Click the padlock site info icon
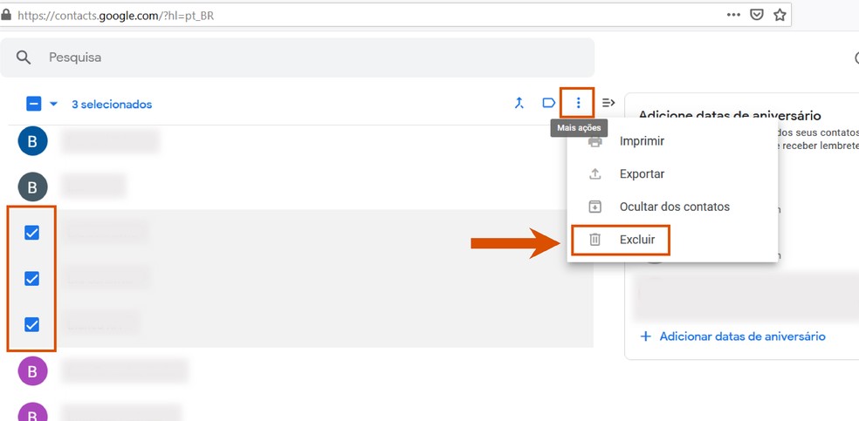 tap(8, 15)
